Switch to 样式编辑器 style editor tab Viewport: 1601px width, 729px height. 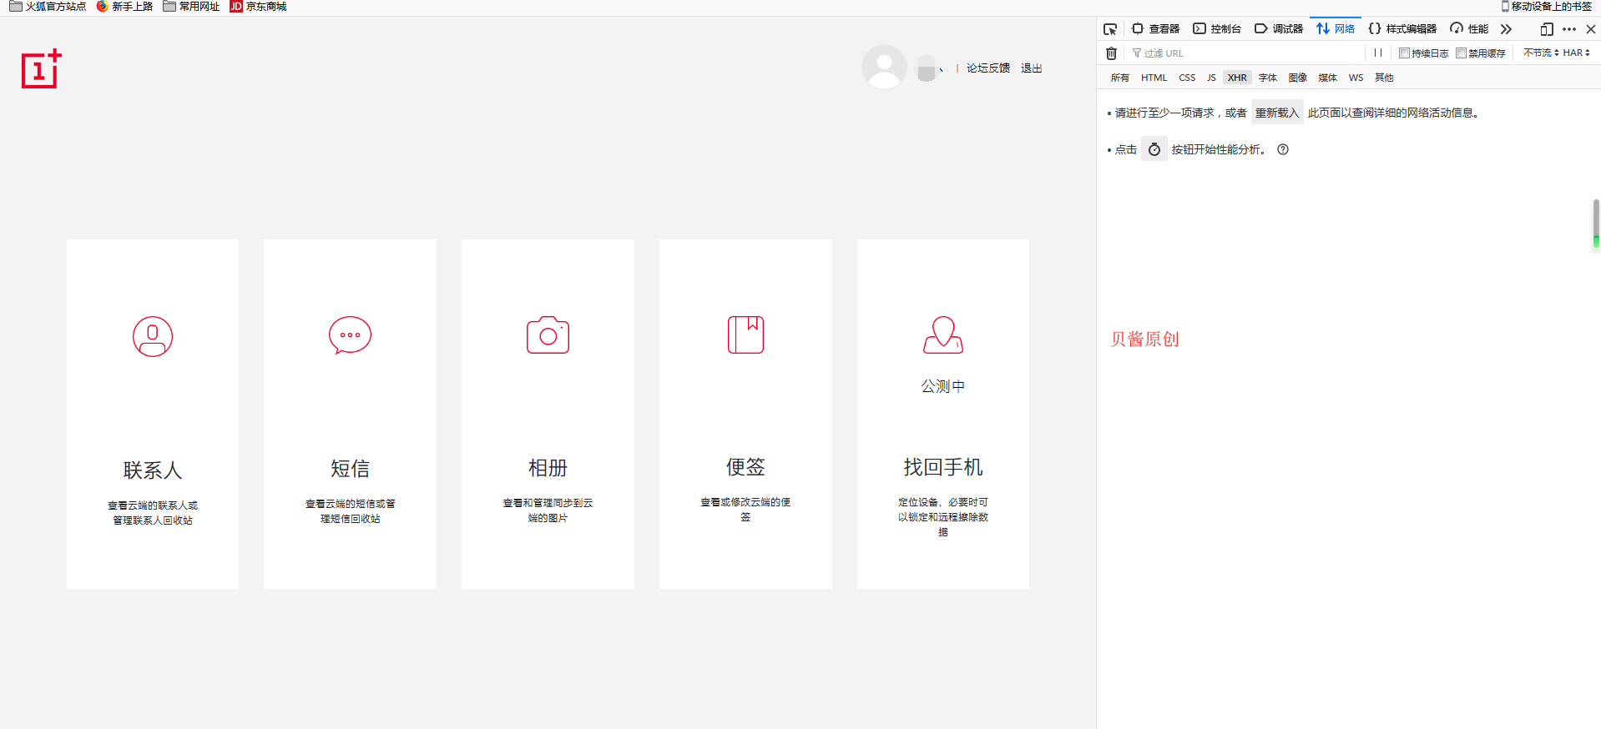(x=1402, y=29)
